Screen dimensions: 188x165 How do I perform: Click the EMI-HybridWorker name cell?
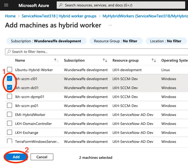click(30, 115)
